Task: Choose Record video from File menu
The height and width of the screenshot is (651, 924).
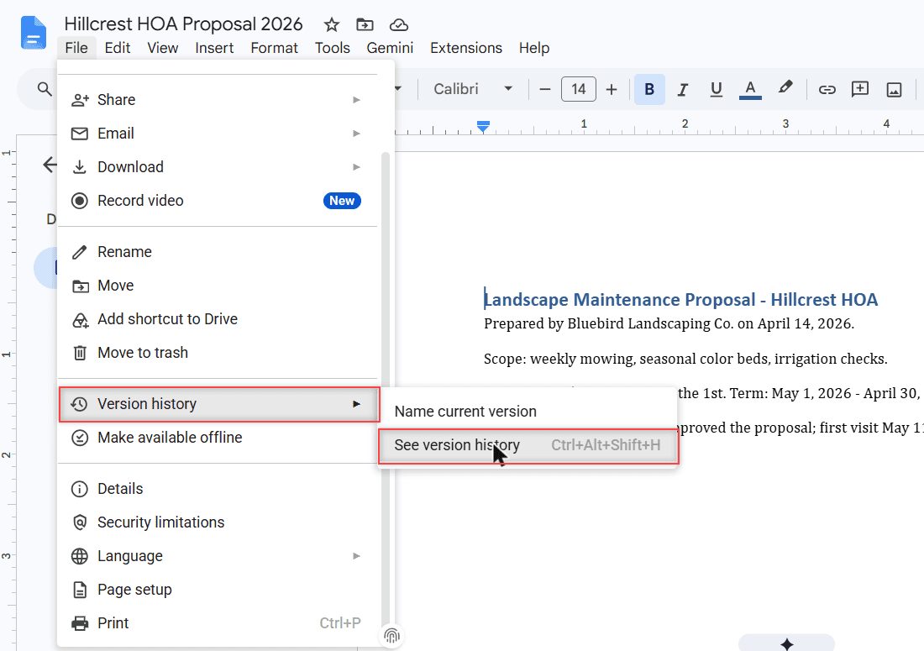Action: click(218, 200)
